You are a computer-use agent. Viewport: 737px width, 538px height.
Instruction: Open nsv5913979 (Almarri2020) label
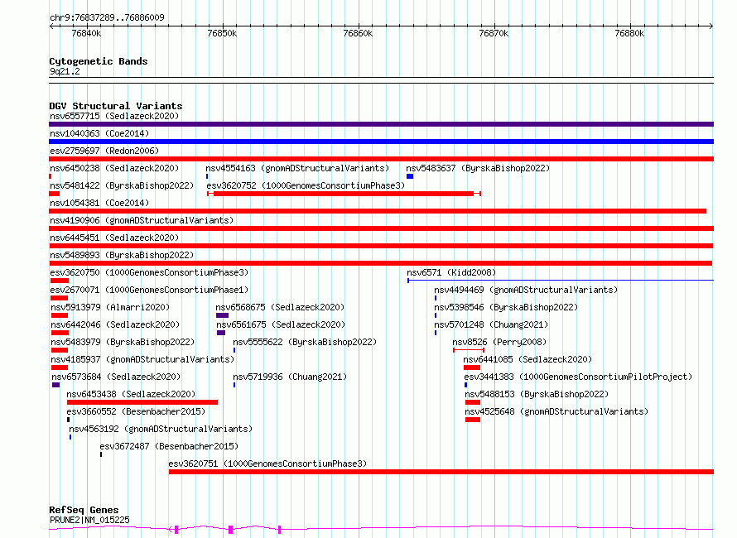coord(109,307)
